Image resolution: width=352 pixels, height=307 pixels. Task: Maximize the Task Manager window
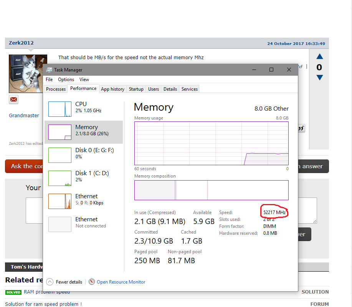click(271, 70)
